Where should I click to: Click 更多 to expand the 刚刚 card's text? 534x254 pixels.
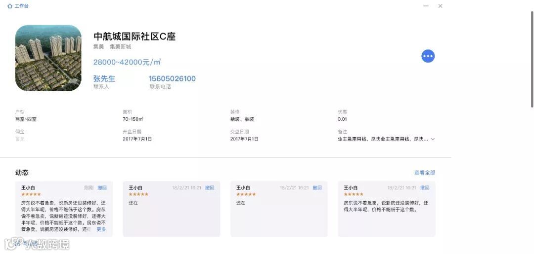tap(101, 229)
